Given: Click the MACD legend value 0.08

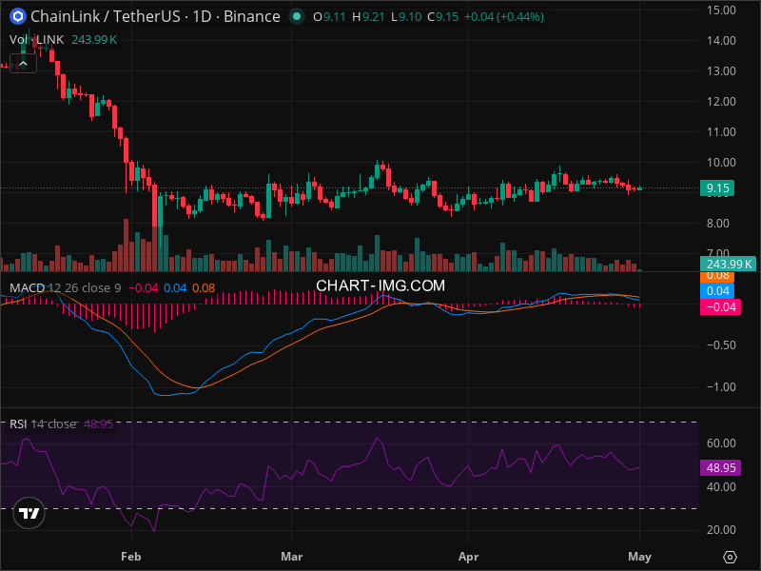Looking at the screenshot, I should [204, 288].
